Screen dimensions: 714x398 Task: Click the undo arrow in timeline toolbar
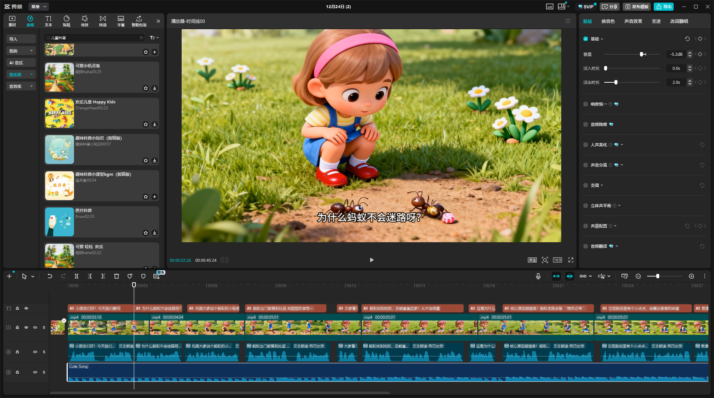point(50,276)
